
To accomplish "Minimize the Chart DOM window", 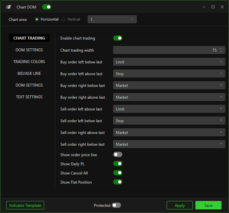I will (x=204, y=7).
